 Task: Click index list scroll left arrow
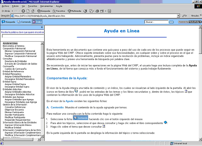pyautogui.click(x=2, y=139)
